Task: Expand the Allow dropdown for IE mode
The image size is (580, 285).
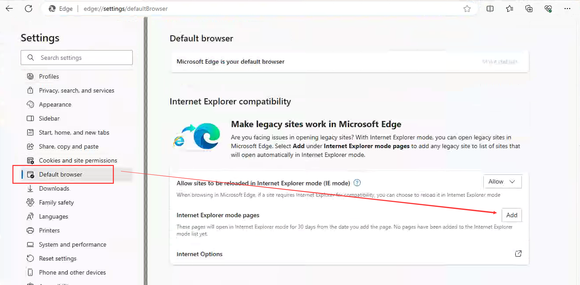Action: [x=502, y=182]
